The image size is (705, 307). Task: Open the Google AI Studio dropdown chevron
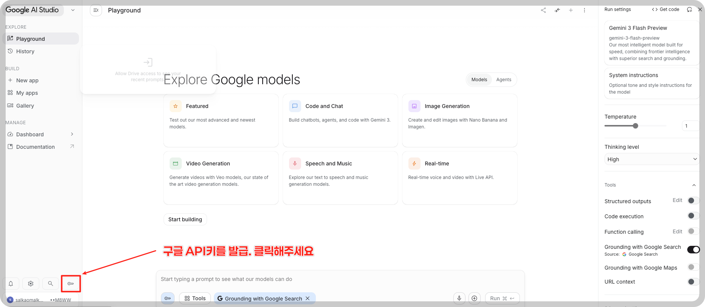click(x=73, y=10)
